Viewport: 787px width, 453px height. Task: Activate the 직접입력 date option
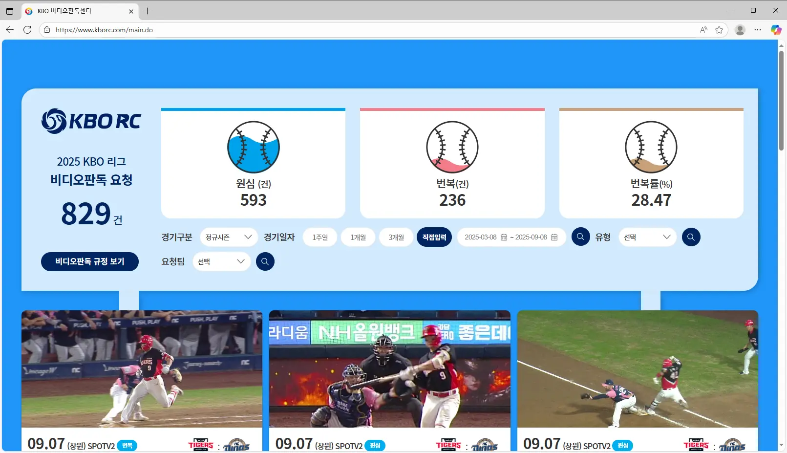tap(434, 237)
